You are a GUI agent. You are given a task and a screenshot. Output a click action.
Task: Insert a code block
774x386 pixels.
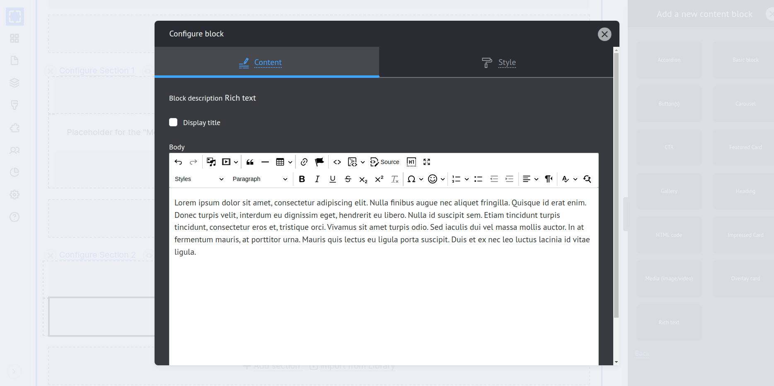coord(352,162)
